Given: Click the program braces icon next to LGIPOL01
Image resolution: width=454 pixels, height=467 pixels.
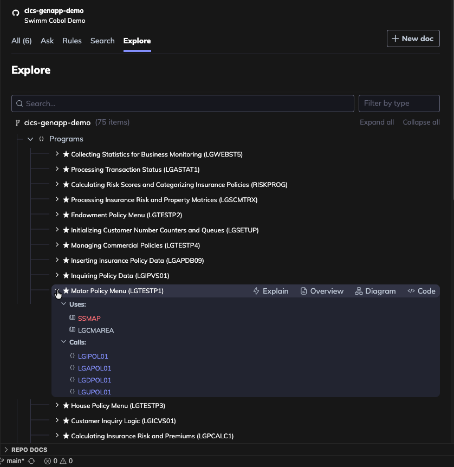Looking at the screenshot, I should point(73,356).
